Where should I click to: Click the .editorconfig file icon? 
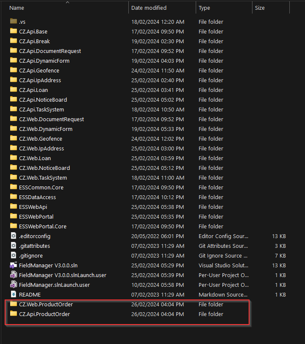point(14,236)
